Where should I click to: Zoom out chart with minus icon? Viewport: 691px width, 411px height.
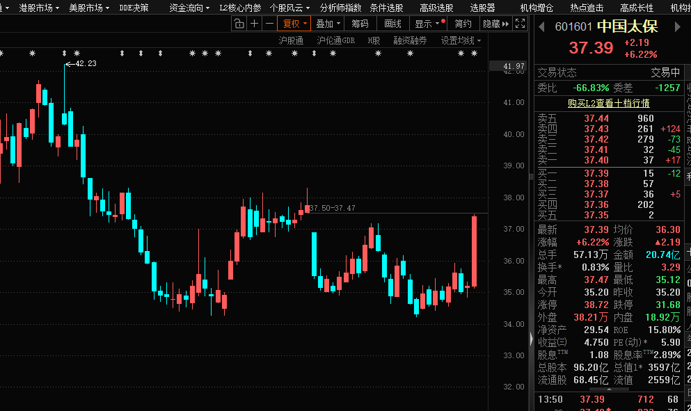[x=269, y=24]
